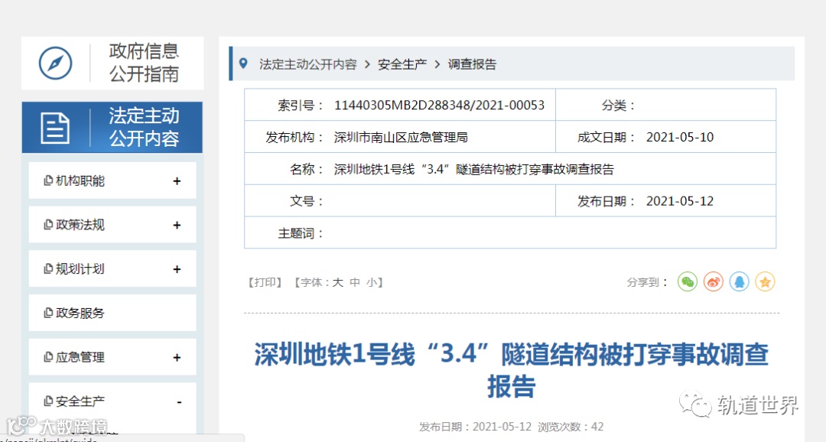Screen dimensions: 826x442
Task: Click the large blue report headline
Action: pos(511,370)
